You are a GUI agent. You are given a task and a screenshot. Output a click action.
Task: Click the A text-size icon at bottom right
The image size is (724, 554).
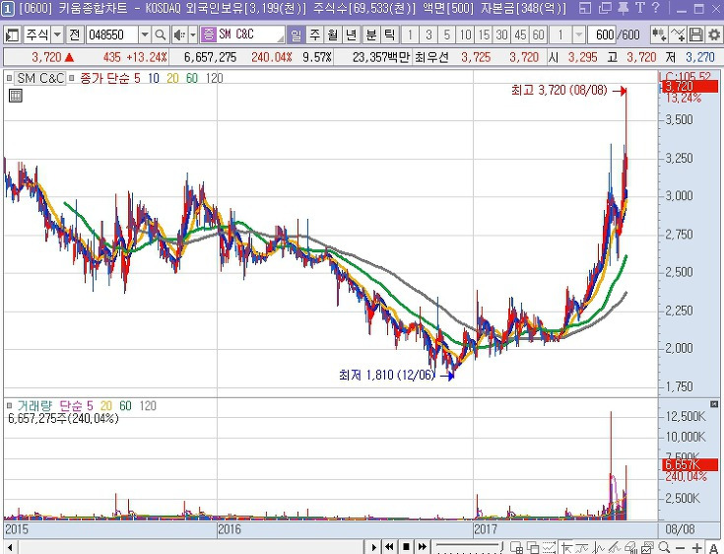click(x=712, y=548)
